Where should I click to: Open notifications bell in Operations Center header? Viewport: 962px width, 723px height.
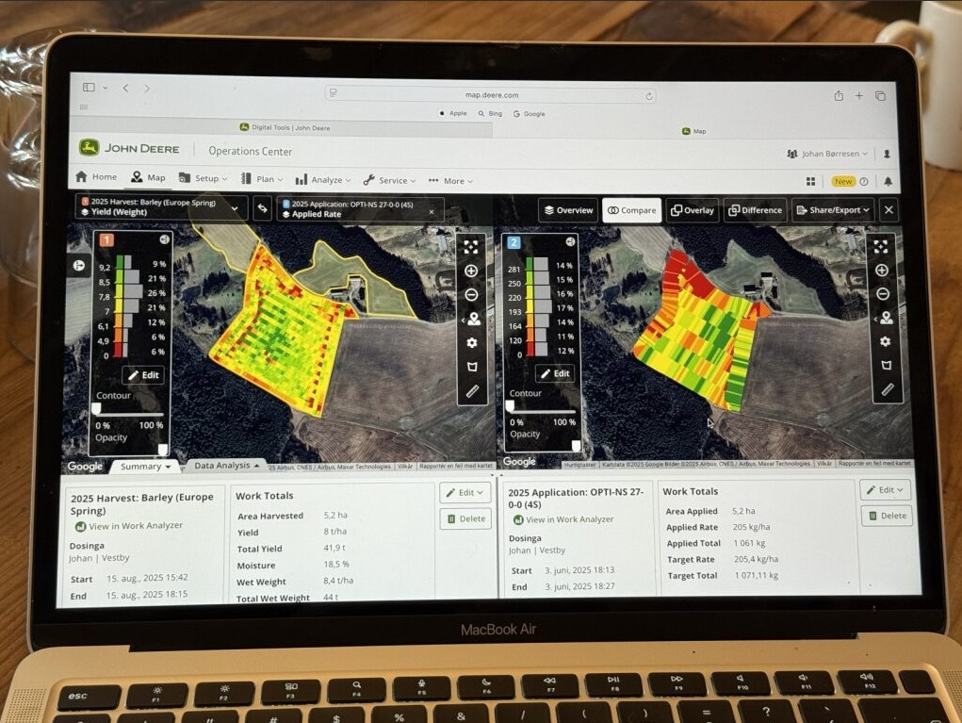(888, 181)
